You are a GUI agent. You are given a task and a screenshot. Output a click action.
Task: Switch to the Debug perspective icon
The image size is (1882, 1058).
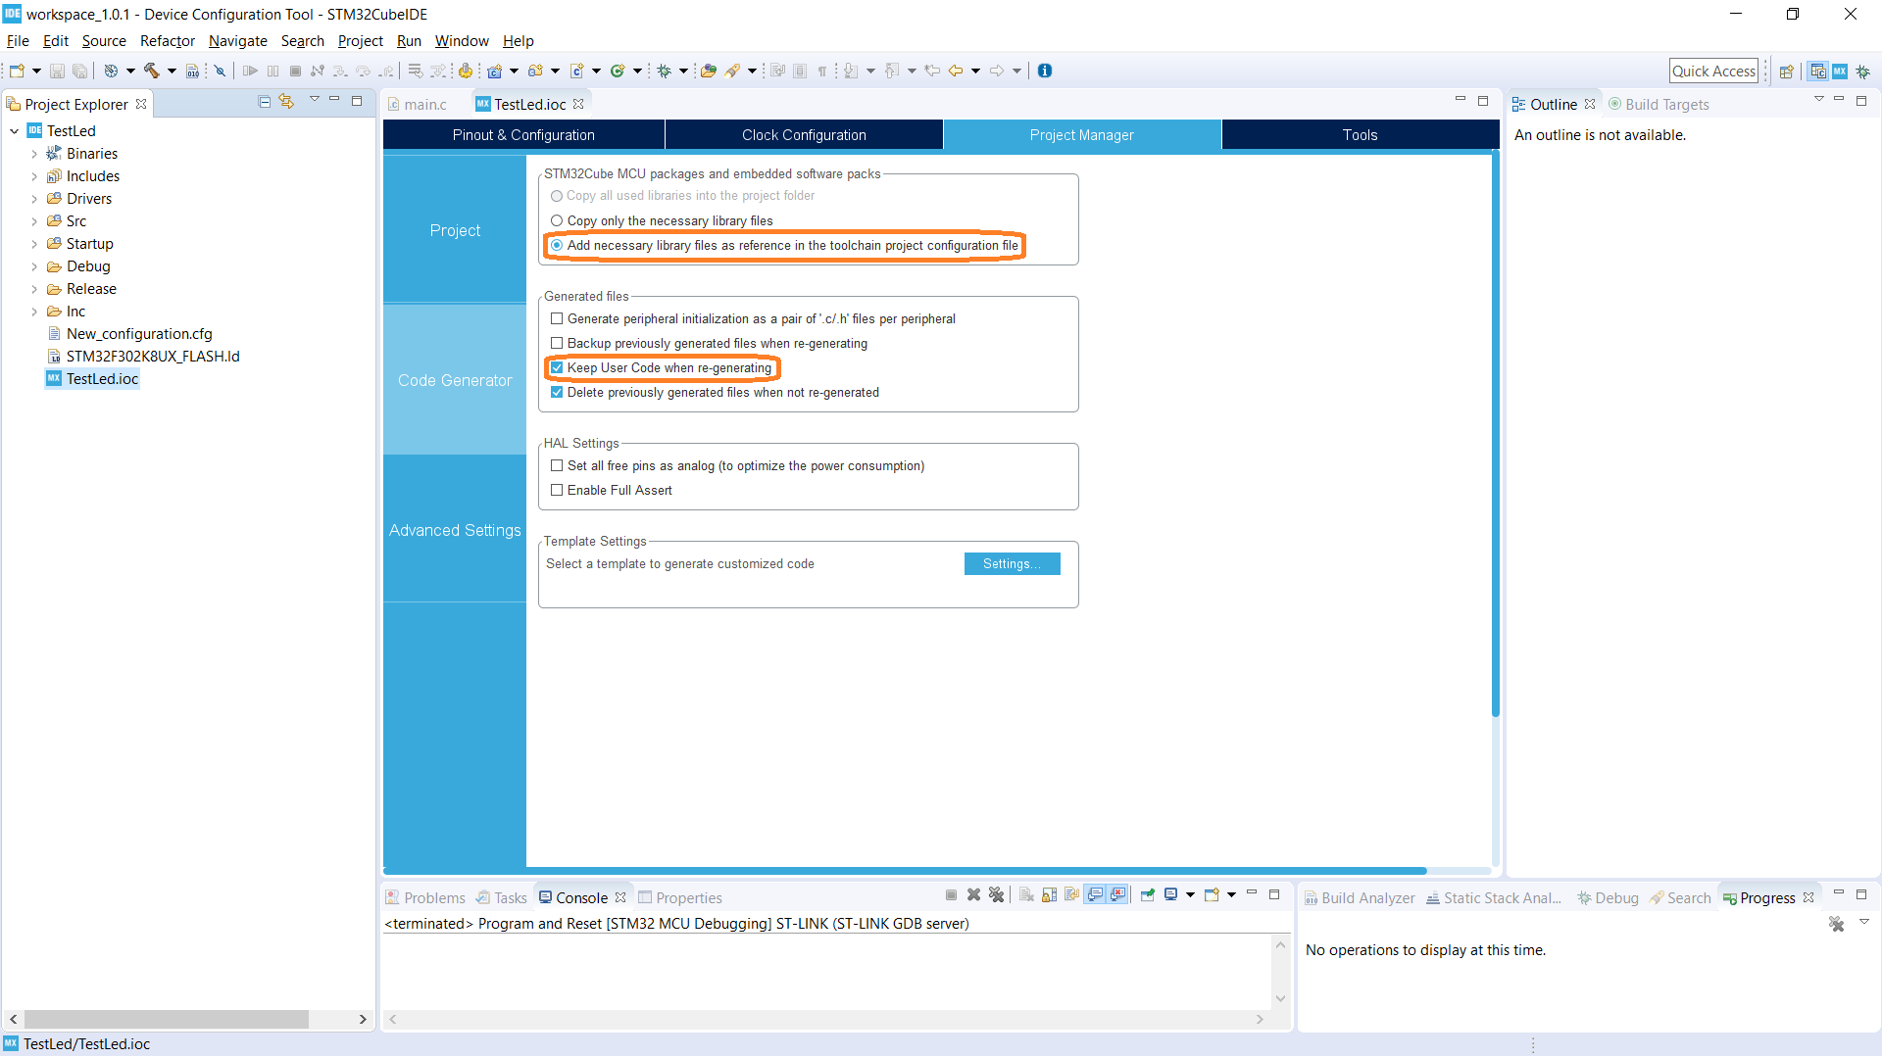pyautogui.click(x=1862, y=72)
